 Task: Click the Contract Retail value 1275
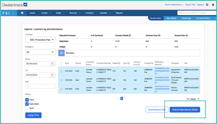click(117, 41)
